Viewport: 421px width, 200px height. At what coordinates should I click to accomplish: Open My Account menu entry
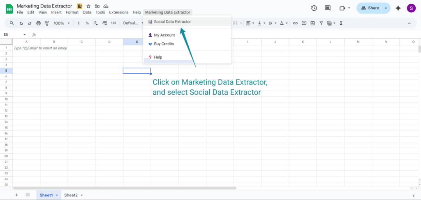pyautogui.click(x=164, y=35)
